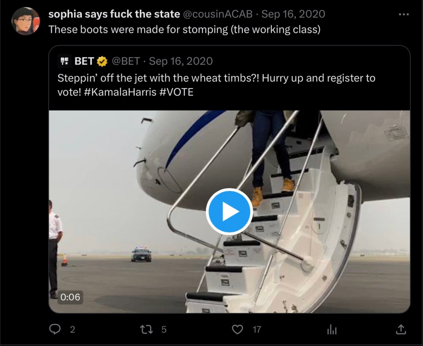Play the video with the blue play button
This screenshot has width=423, height=346.
point(229,212)
